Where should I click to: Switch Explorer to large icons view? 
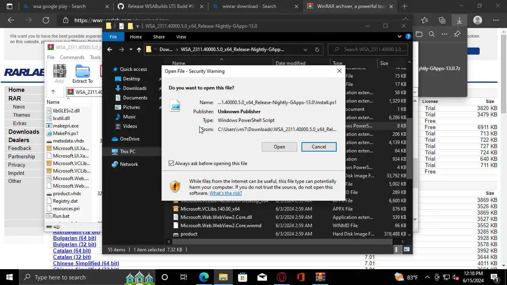406,250
